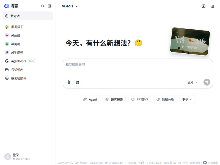220x165 pixels.
Task: Click the AI画图 pink icon
Action: (x=7, y=35)
